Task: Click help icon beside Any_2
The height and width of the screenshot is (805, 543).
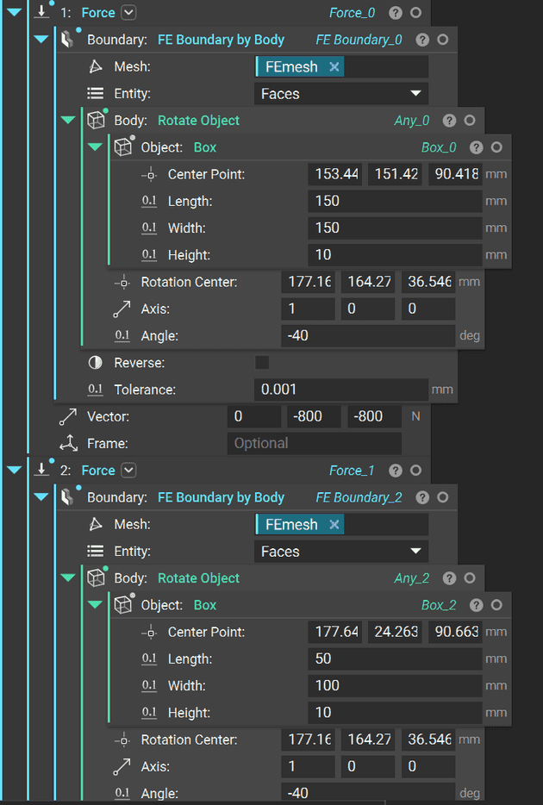Action: click(449, 578)
